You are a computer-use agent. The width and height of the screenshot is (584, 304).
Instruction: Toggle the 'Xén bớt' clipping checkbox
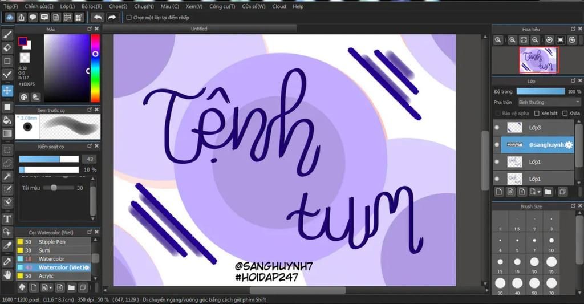tap(537, 114)
